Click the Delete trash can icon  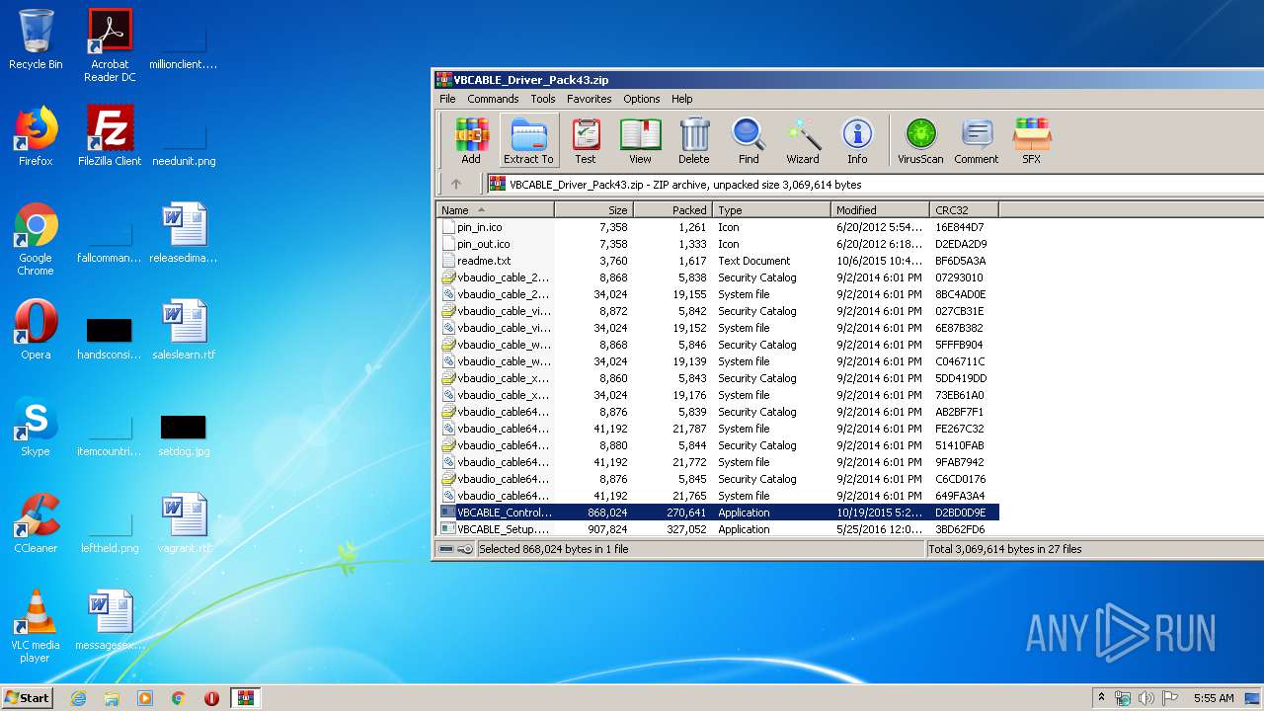point(693,140)
